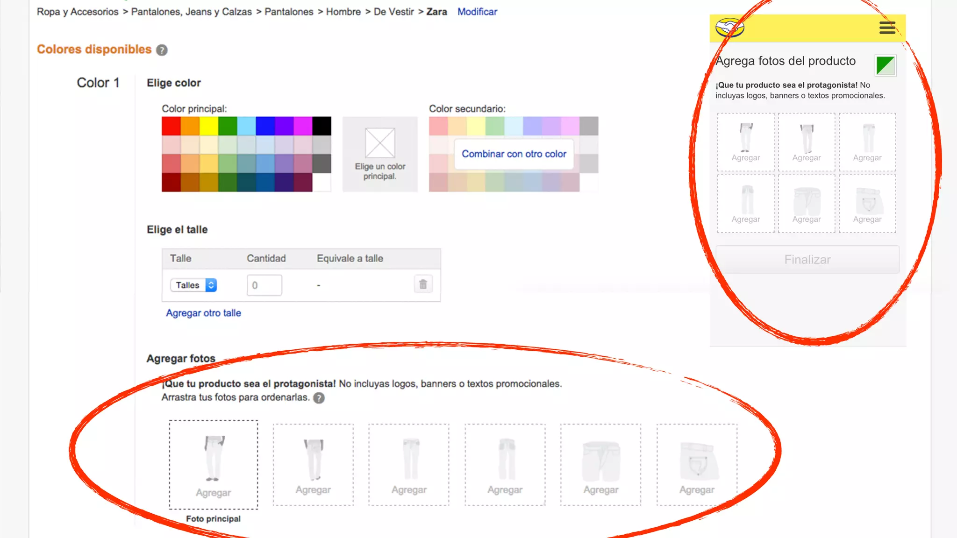
Task: Open the Talles size dropdown
Action: coord(193,285)
